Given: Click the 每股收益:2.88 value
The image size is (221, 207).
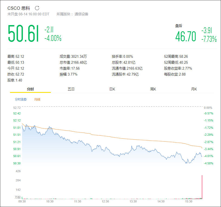Looking at the screenshot, I should [175, 74].
